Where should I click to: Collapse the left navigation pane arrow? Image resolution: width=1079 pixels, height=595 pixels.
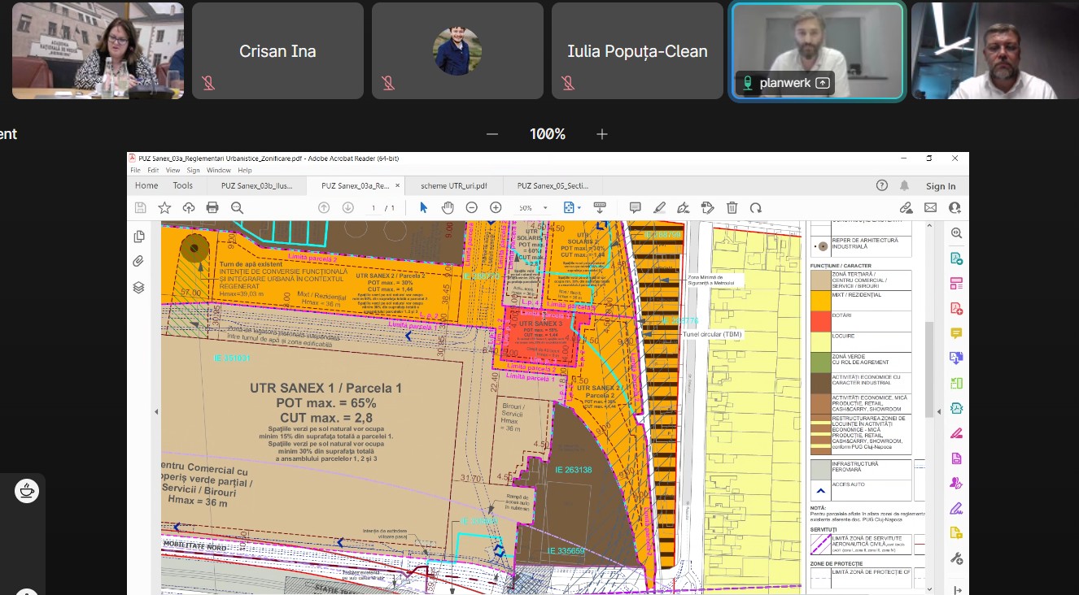click(156, 412)
